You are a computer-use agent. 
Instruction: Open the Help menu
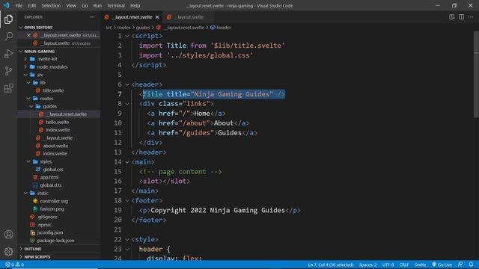[x=135, y=5]
